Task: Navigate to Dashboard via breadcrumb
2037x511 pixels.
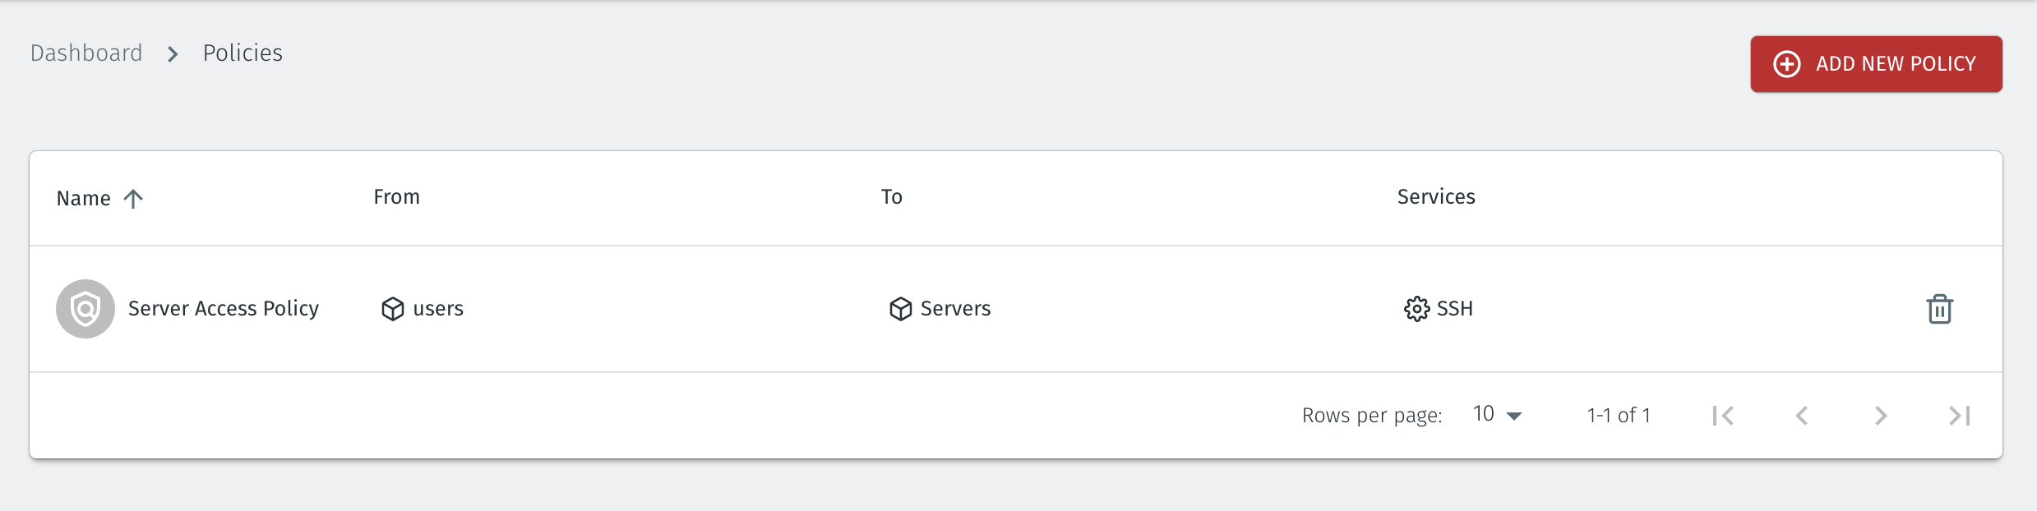Action: [x=86, y=53]
